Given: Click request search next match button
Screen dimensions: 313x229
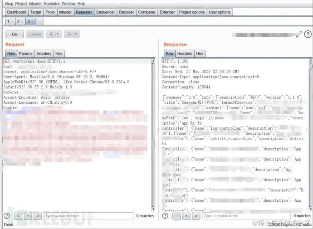Looking at the screenshot, I should click(x=38, y=216).
